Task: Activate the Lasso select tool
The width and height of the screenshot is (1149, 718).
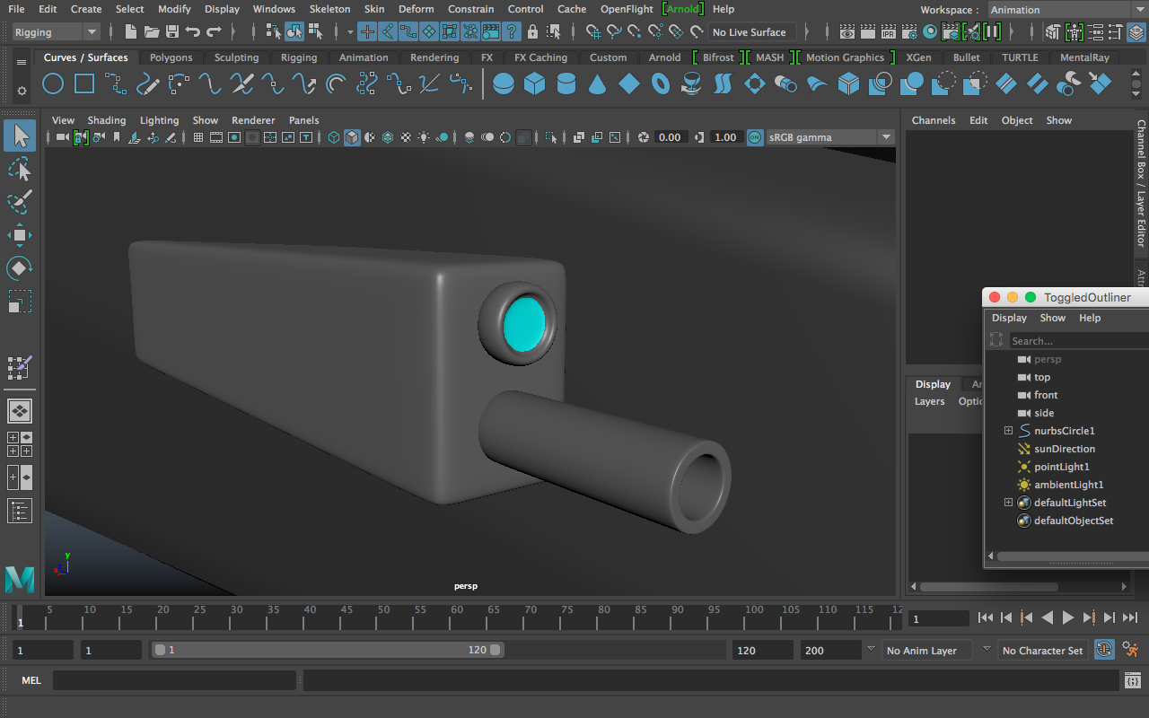Action: (20, 170)
